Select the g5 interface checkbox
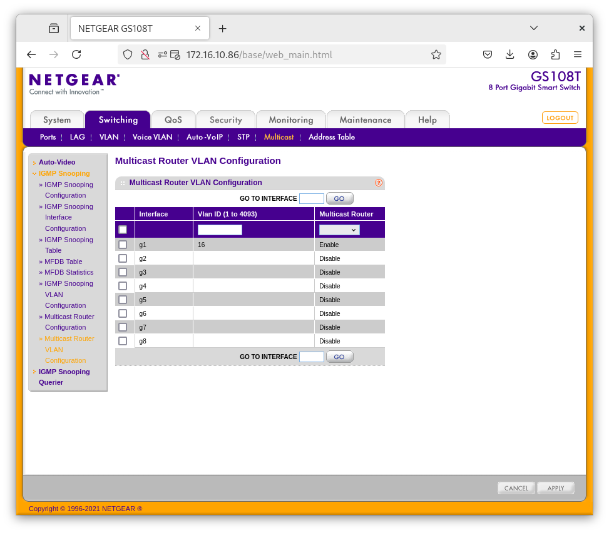 pos(123,300)
